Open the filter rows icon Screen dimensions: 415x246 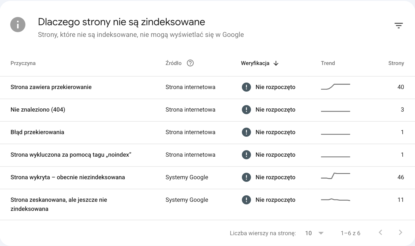(399, 25)
